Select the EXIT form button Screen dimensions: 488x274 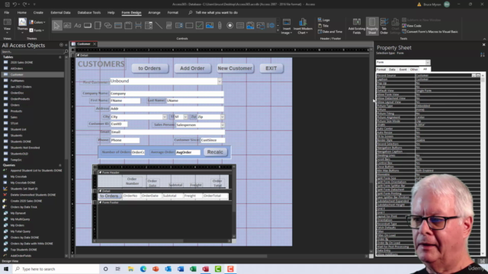pos(271,68)
